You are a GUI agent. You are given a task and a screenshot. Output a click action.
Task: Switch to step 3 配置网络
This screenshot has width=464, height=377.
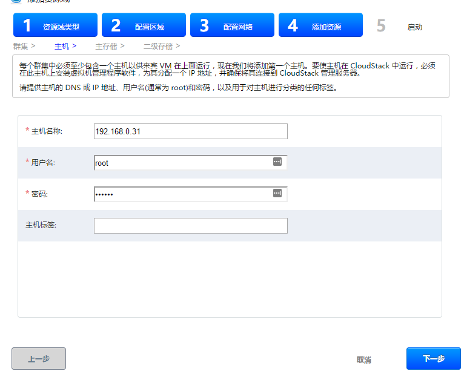232,25
